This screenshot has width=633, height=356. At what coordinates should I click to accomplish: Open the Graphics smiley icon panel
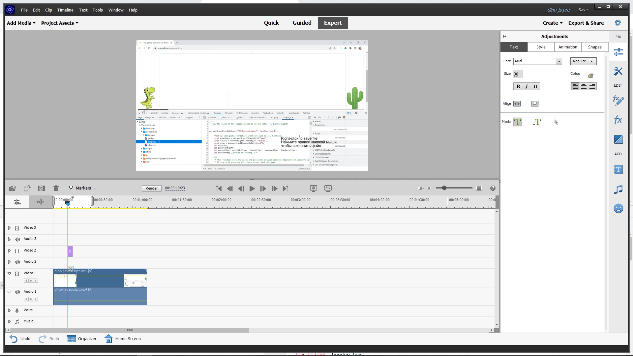[618, 208]
